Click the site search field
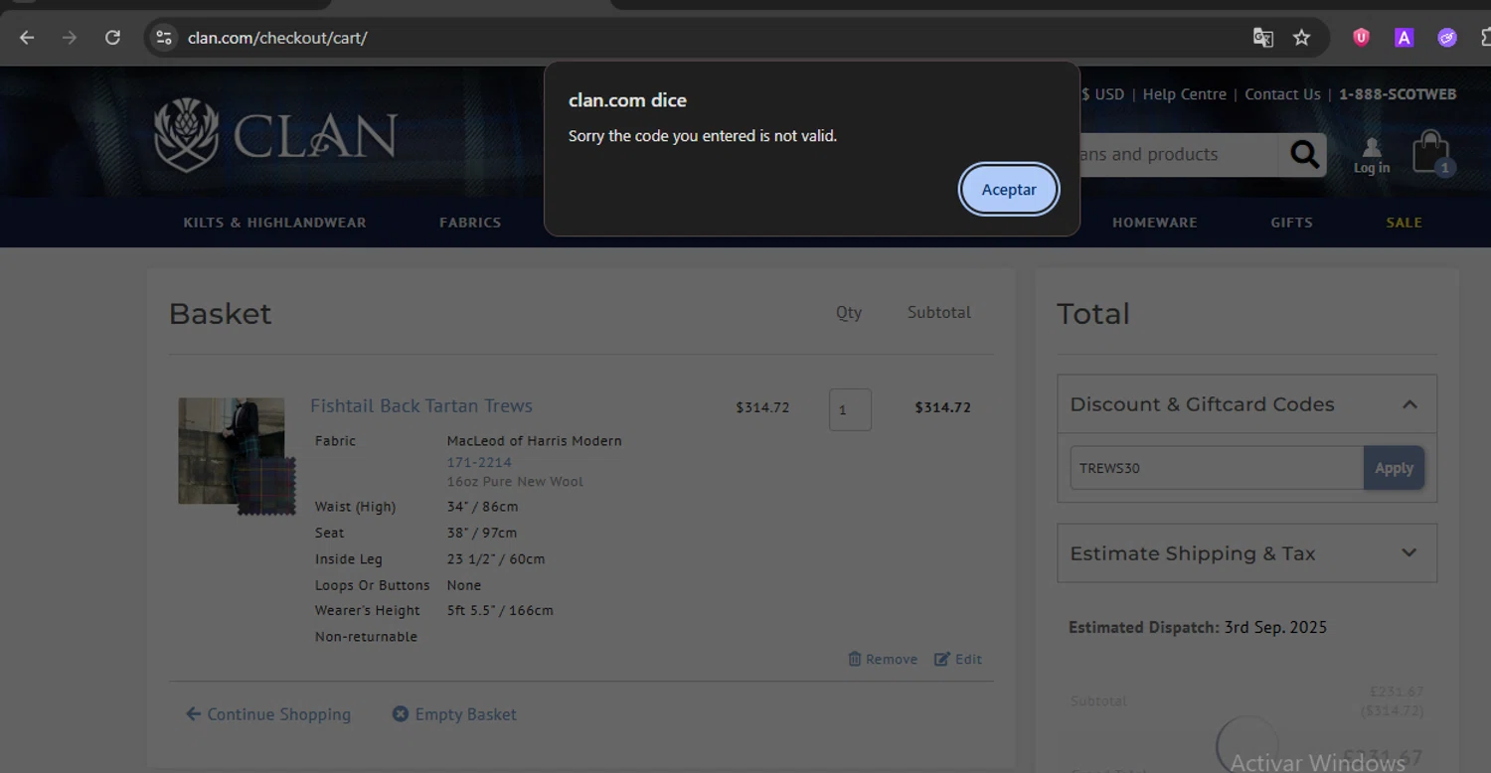This screenshot has height=773, width=1491. 1178,154
